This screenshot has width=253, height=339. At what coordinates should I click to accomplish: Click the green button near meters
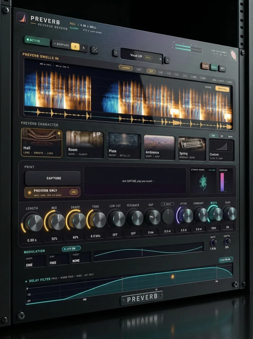214,67
